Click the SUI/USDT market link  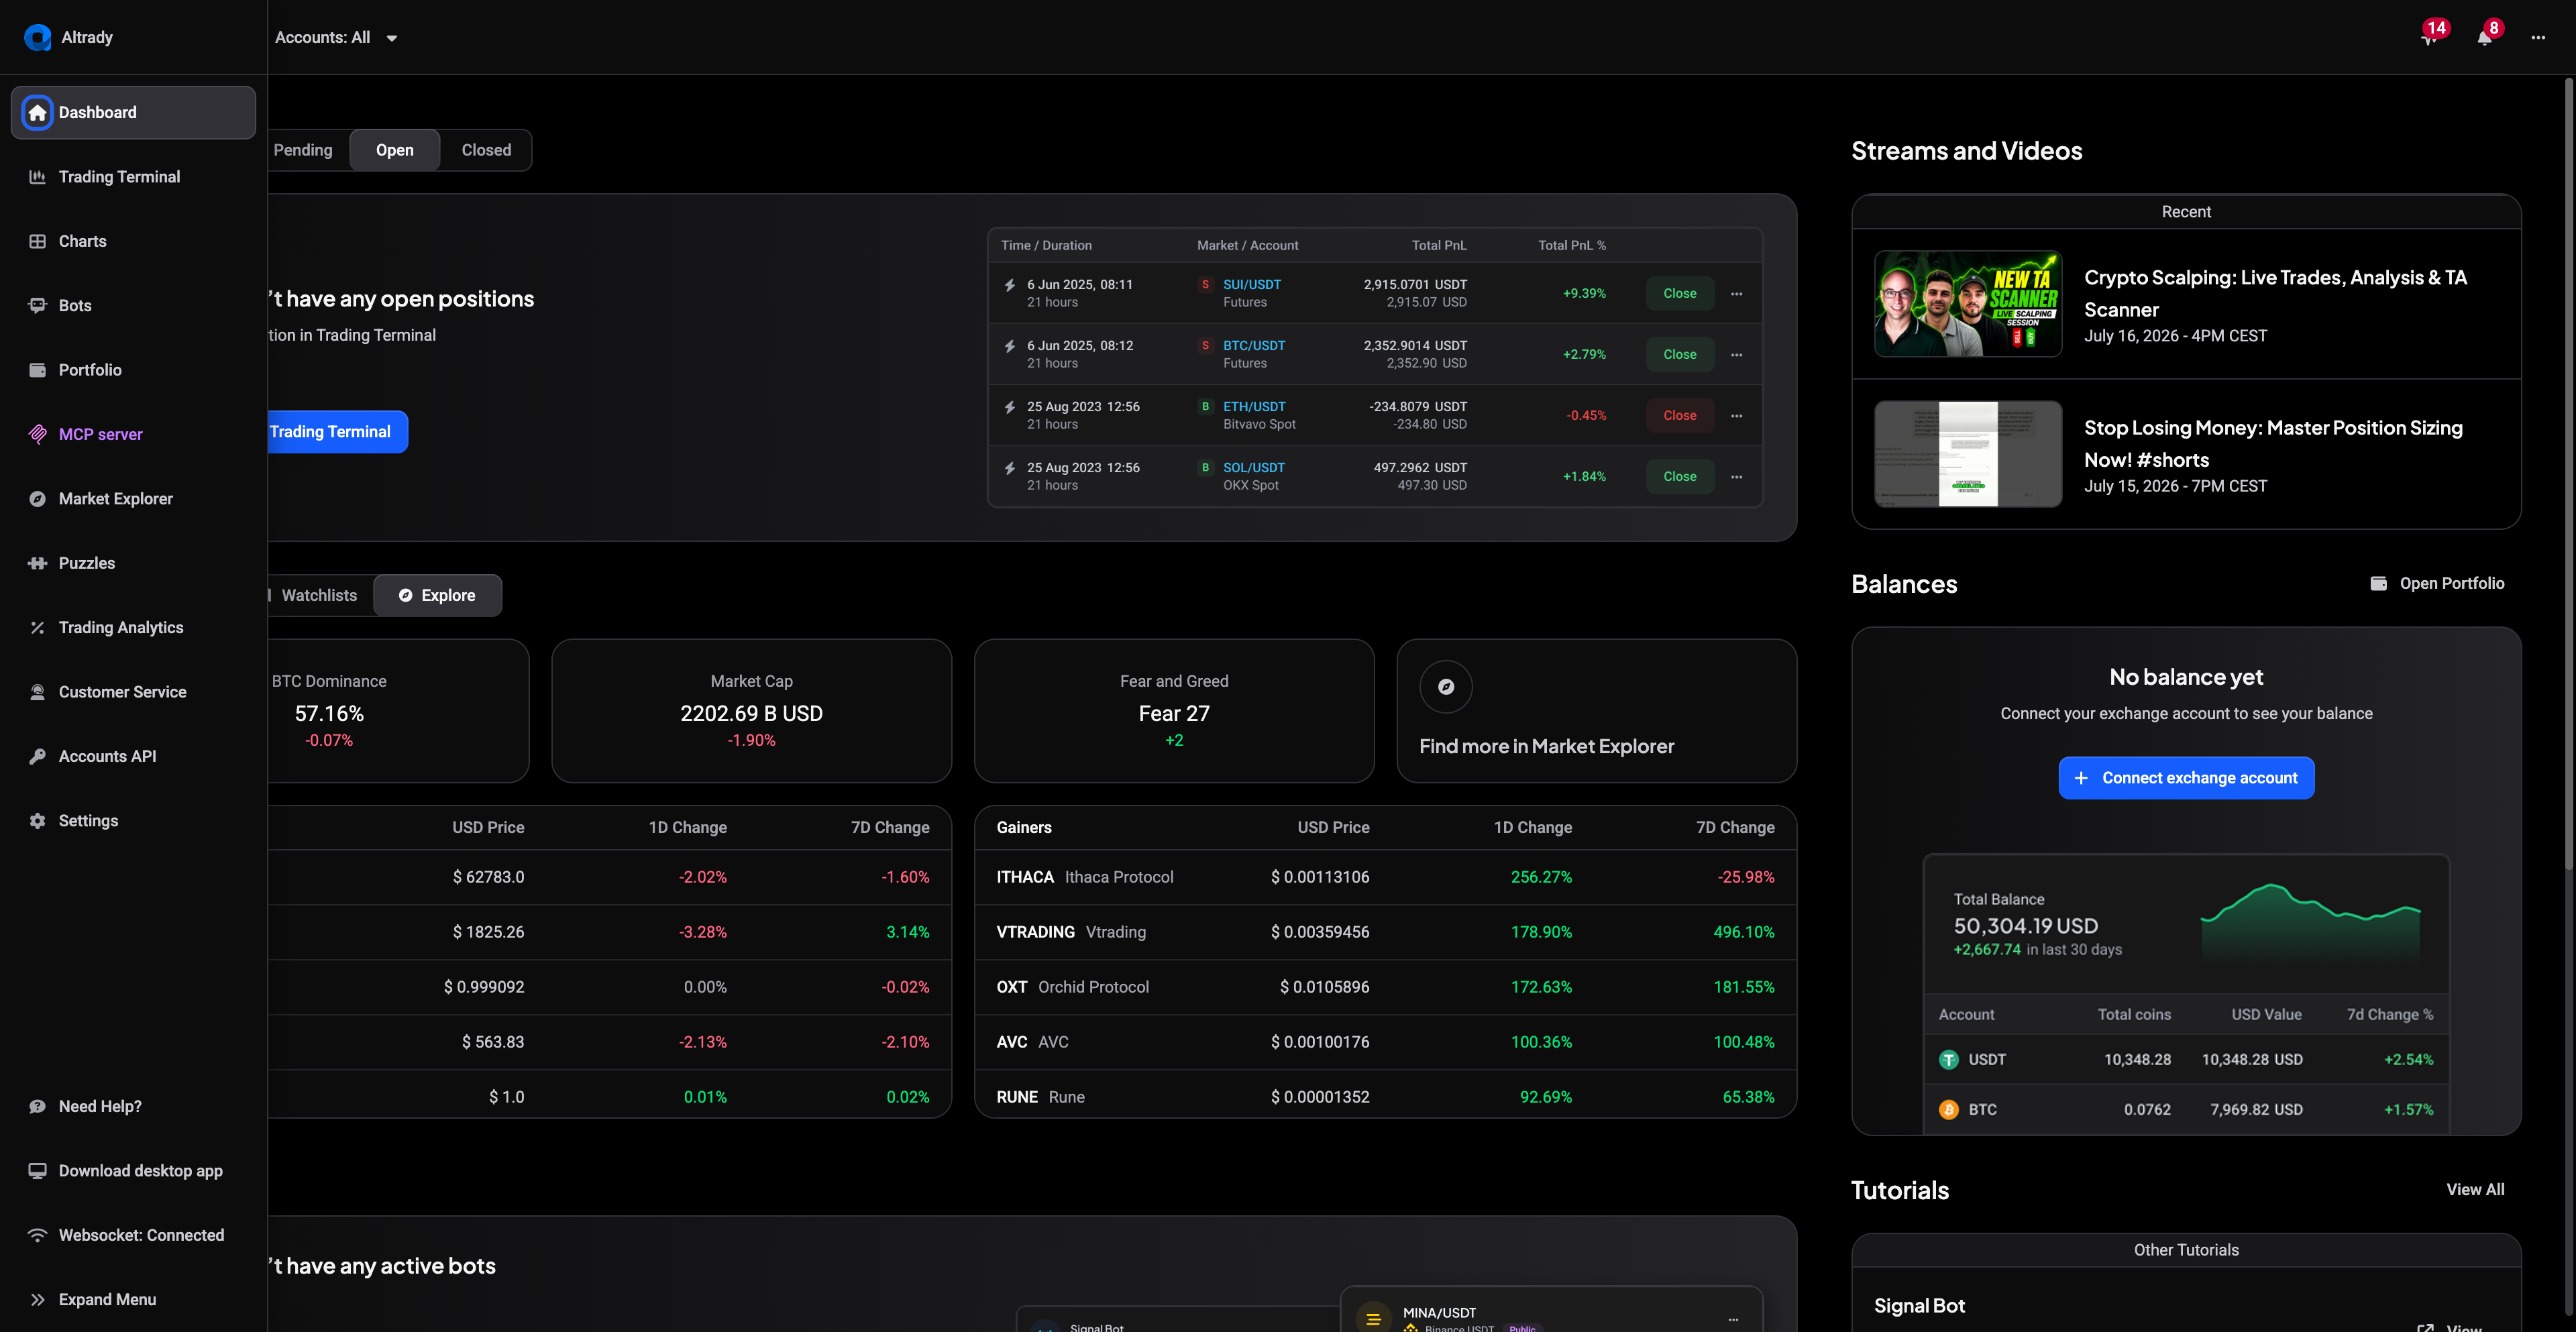coord(1252,285)
